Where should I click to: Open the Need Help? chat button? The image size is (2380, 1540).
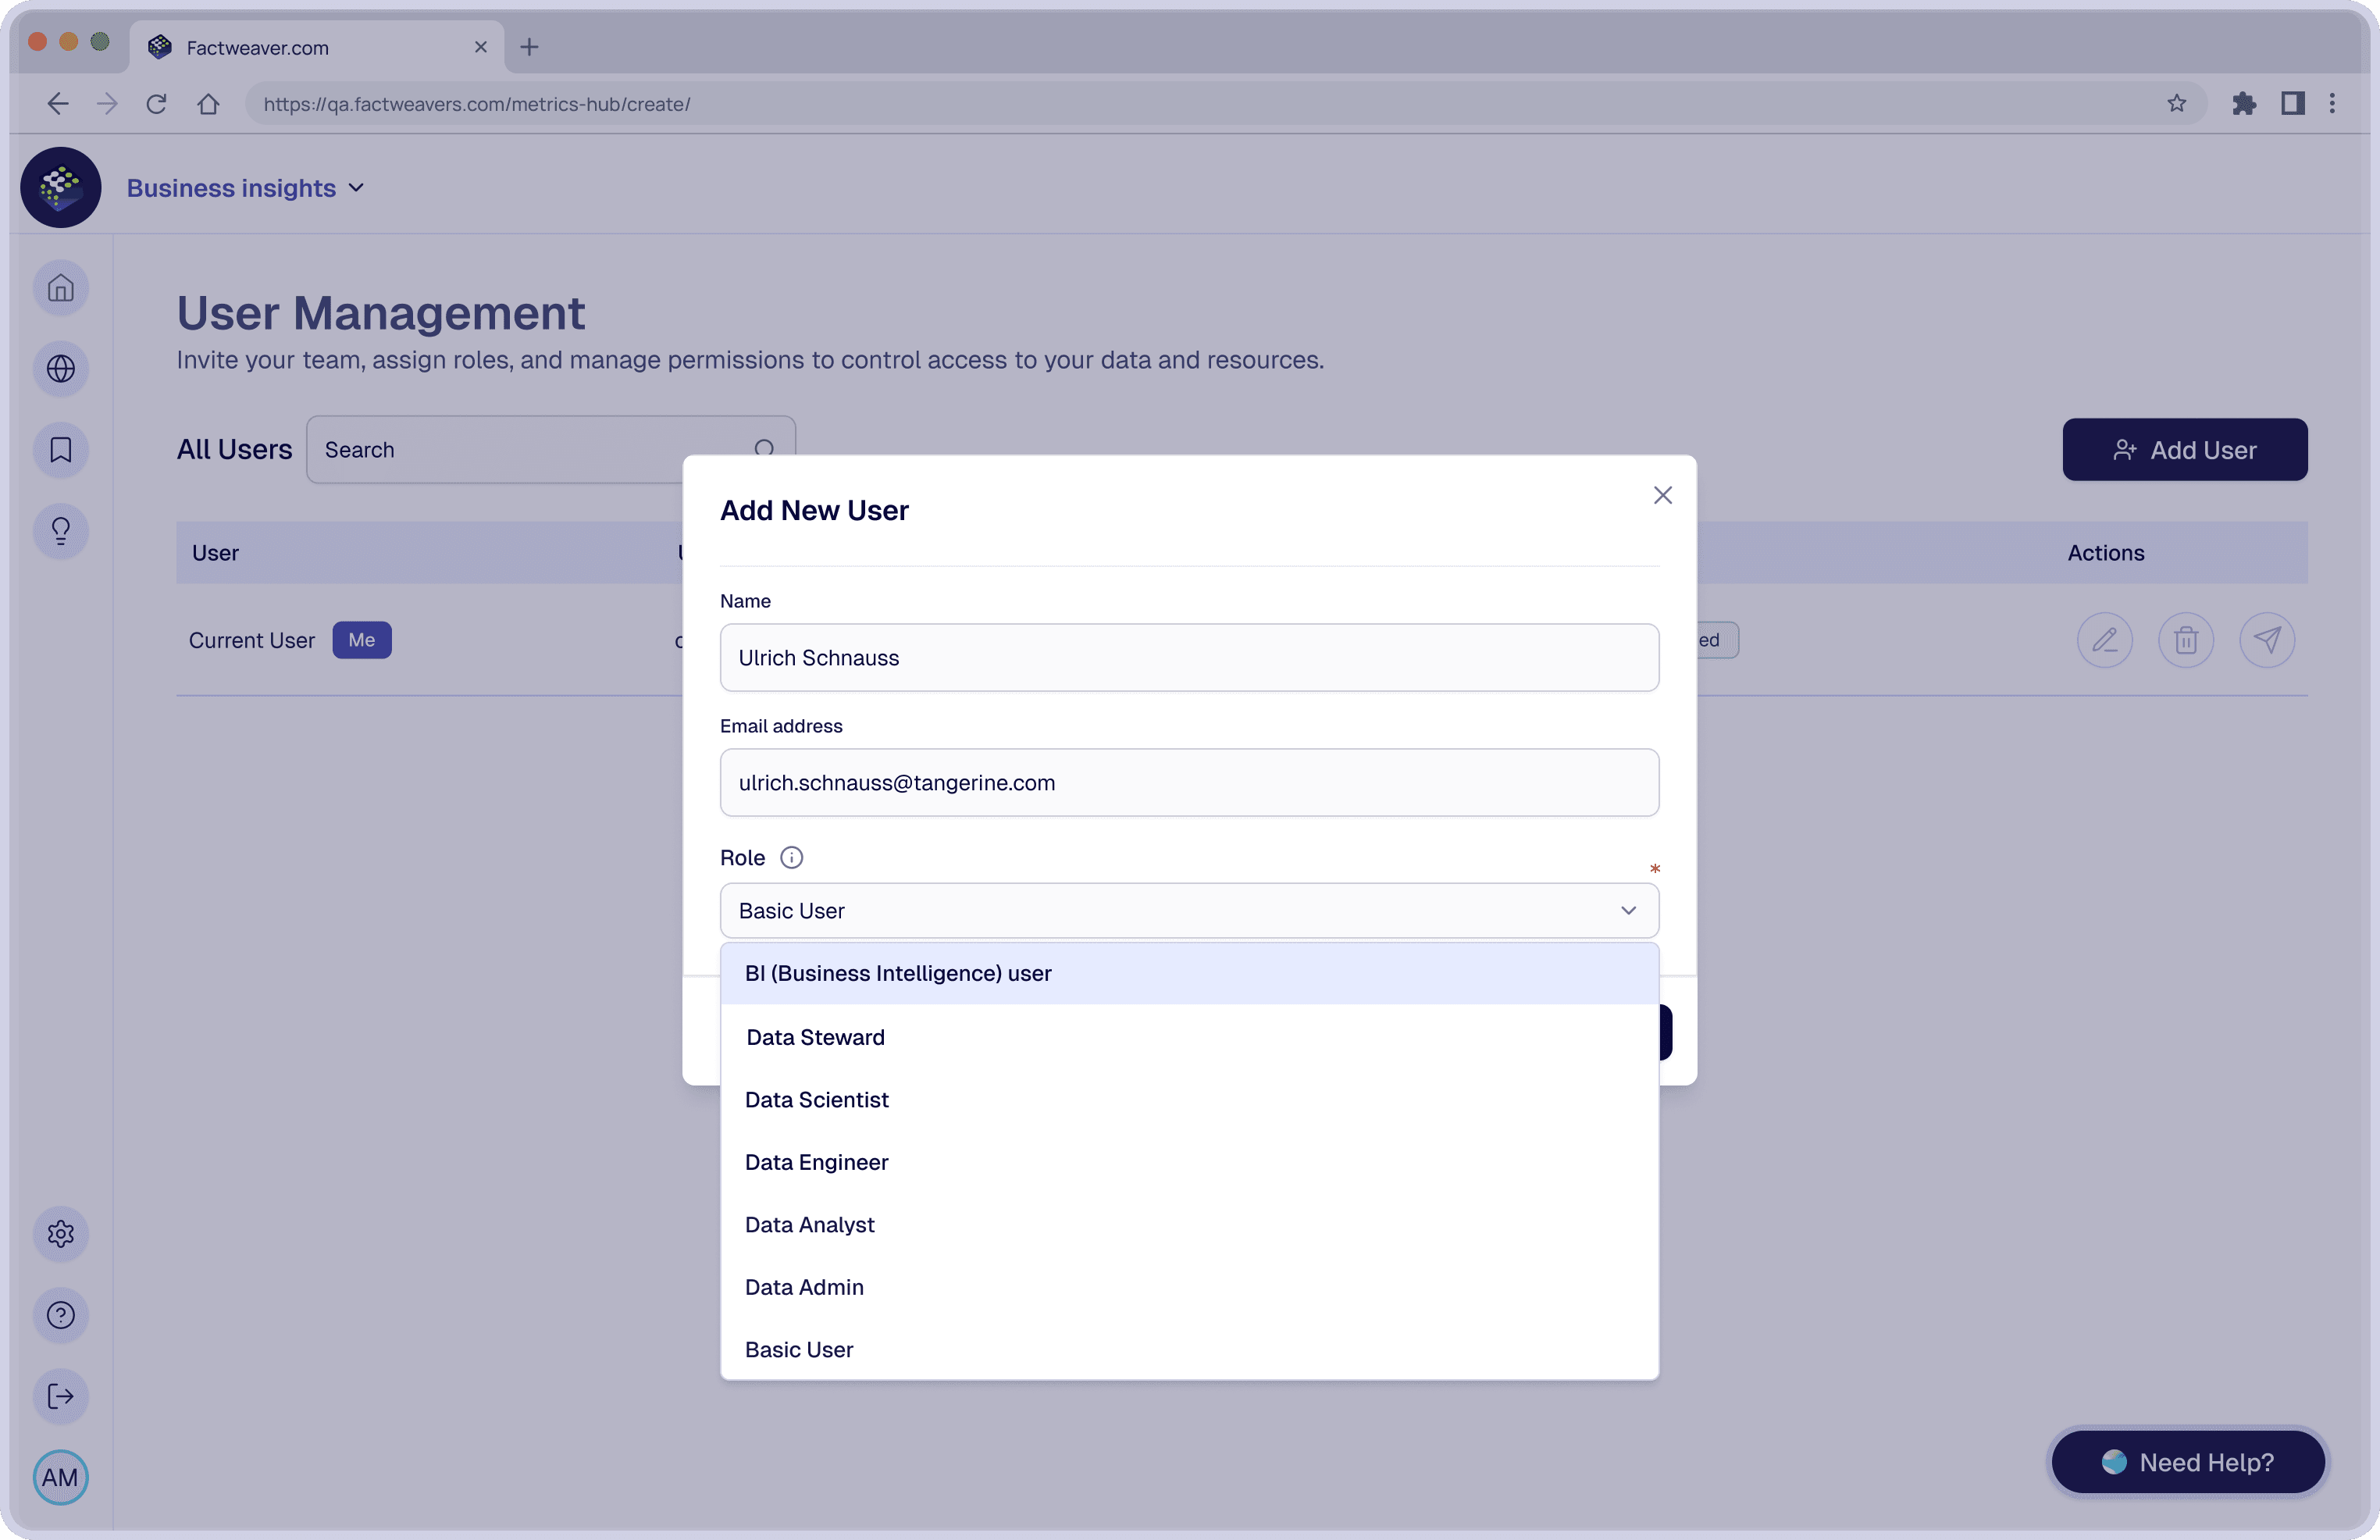tap(2187, 1462)
